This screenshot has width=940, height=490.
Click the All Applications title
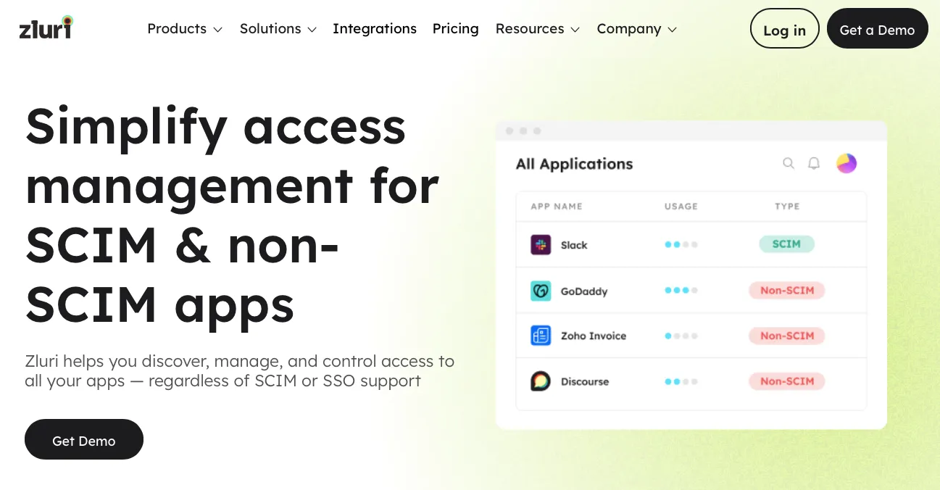point(574,164)
